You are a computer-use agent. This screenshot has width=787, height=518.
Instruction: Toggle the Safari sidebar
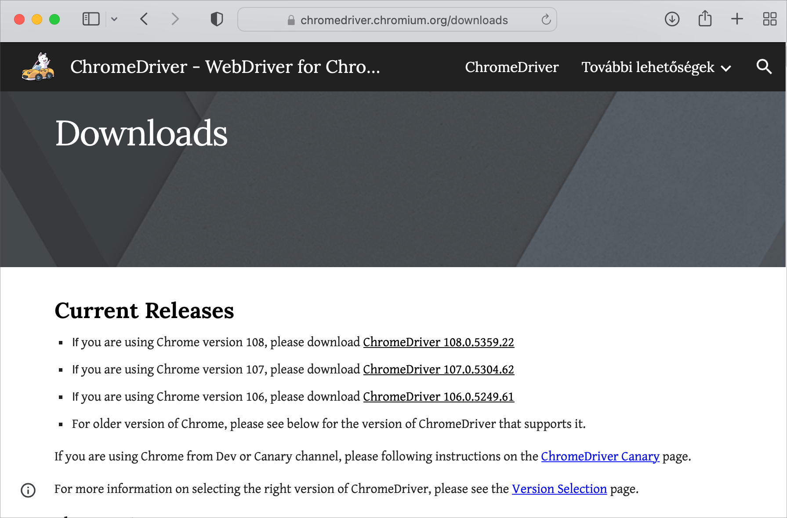(91, 19)
